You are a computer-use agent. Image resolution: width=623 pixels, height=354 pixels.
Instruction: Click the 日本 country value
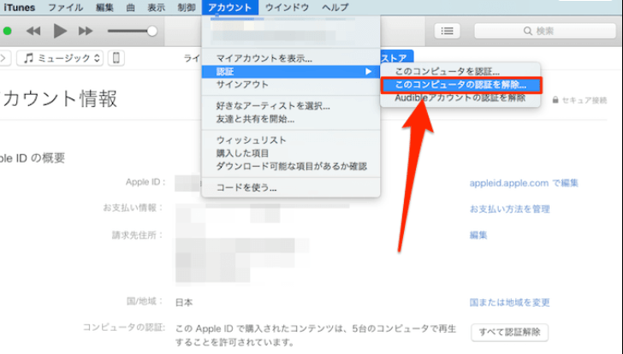[184, 303]
